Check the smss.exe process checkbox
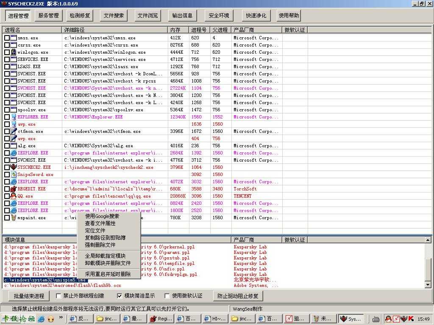434x325 pixels. tap(7, 38)
